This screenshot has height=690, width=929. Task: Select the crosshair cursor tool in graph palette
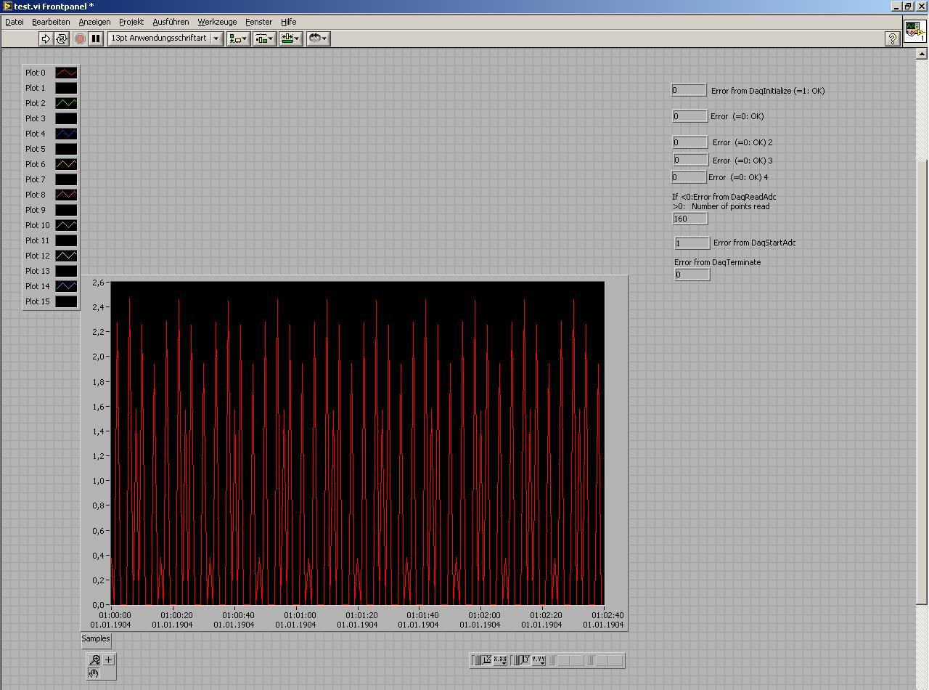109,659
